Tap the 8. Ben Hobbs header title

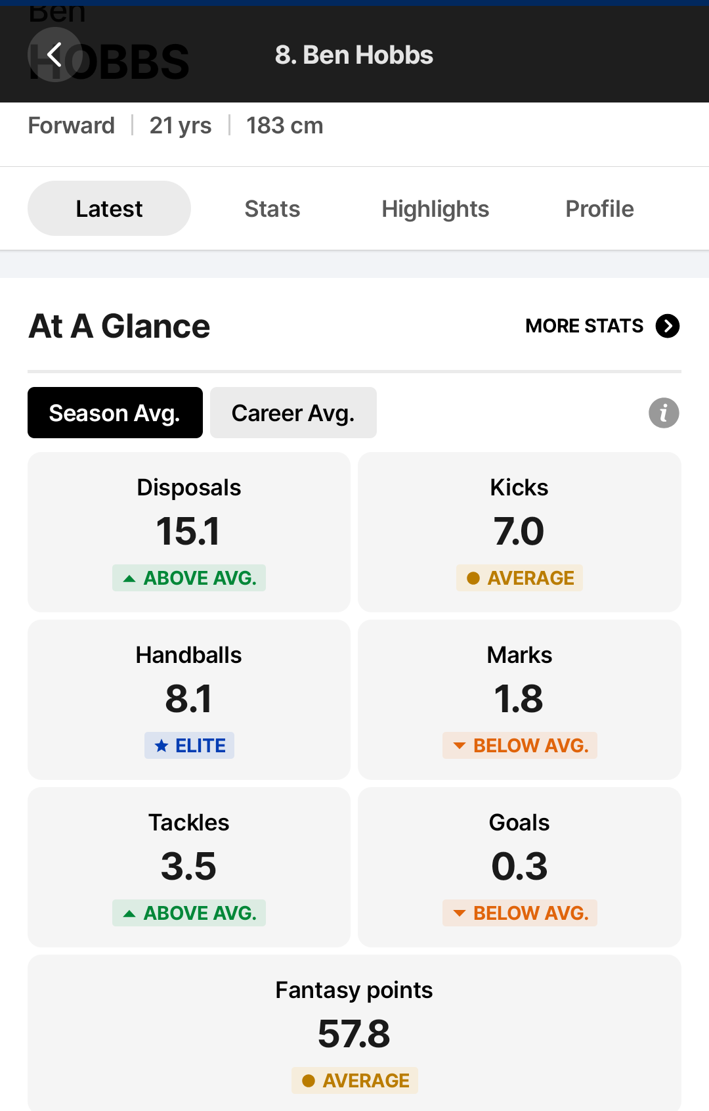pos(354,55)
